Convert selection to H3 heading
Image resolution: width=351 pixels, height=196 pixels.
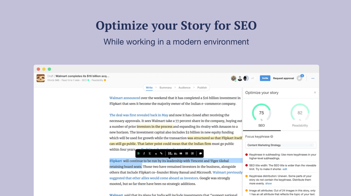click(176, 153)
